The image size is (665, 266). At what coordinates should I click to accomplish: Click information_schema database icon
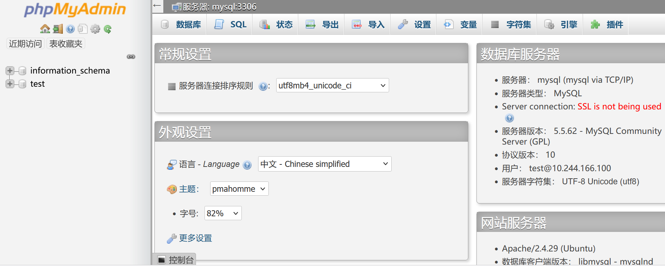22,71
